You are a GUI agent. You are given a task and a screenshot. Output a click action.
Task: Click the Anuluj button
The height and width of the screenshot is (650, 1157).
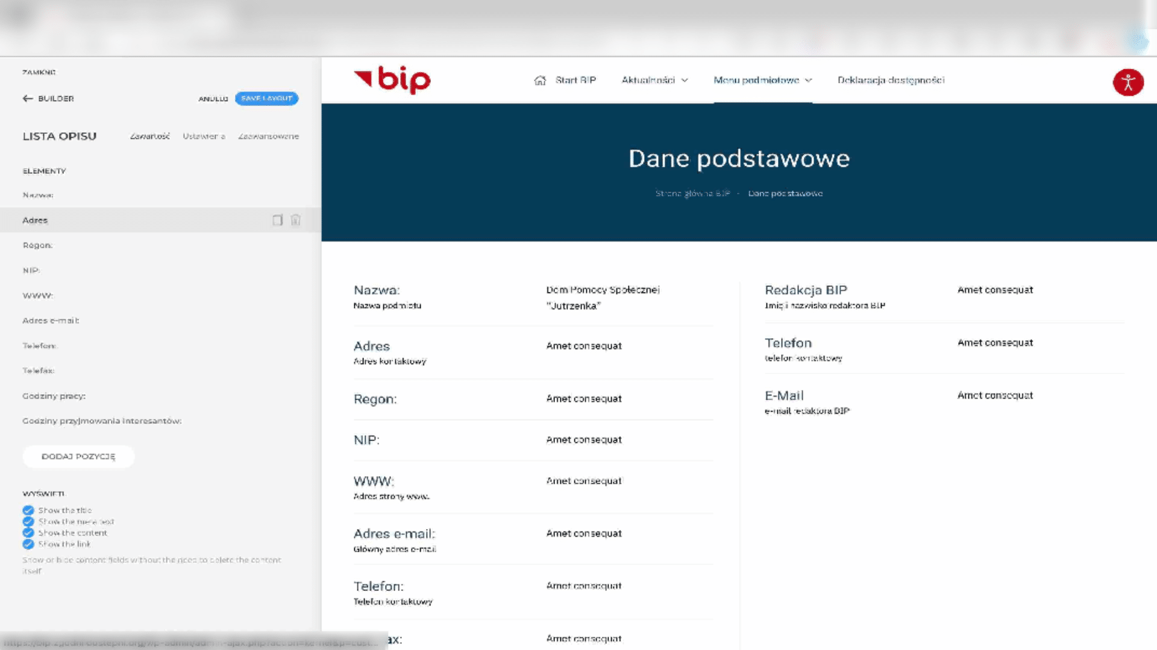coord(213,99)
